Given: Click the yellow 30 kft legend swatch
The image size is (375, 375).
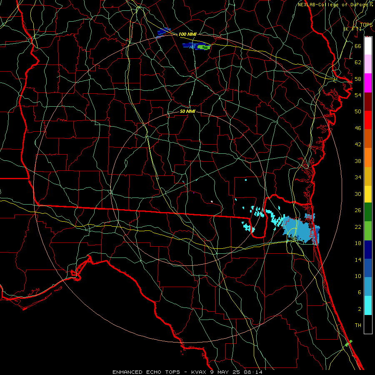Looking at the screenshot, I should click(x=368, y=194).
